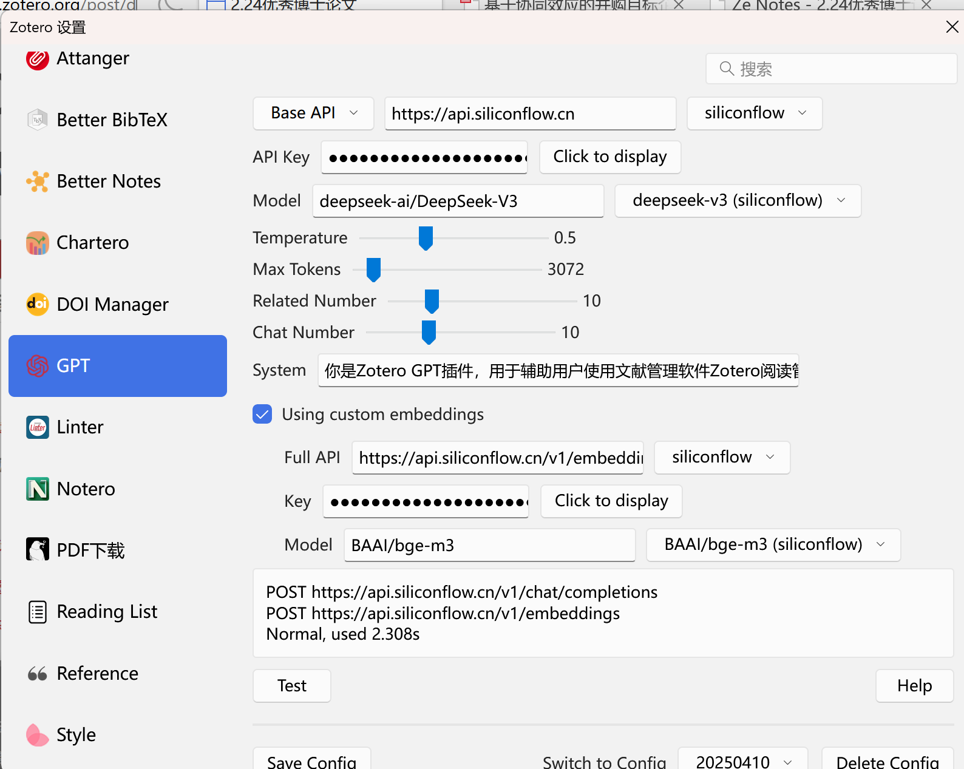
Task: Select Notero in the sidebar
Action: coord(118,489)
